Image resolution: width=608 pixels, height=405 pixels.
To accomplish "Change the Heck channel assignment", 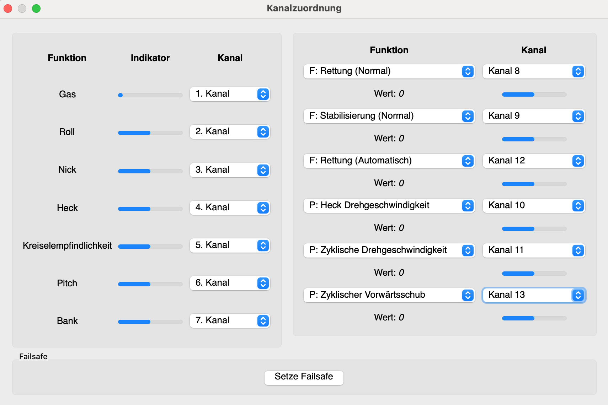I will point(230,208).
